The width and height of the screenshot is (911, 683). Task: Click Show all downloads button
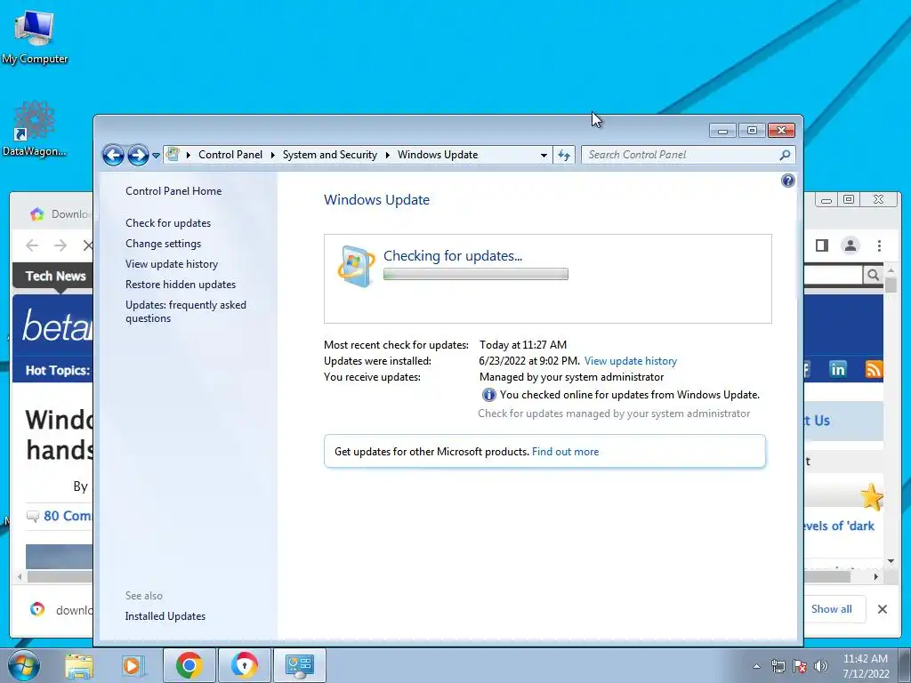pos(832,609)
